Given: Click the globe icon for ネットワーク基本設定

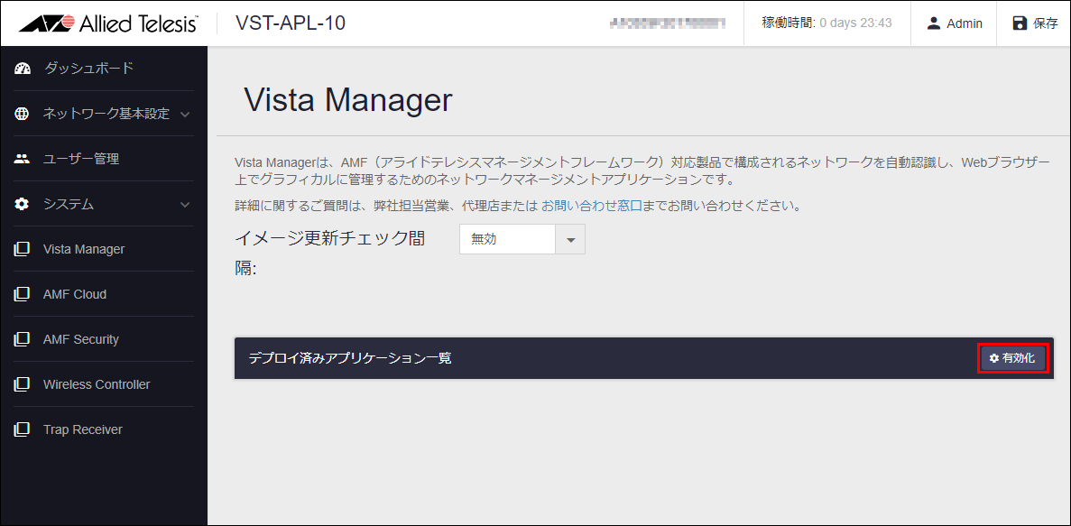Looking at the screenshot, I should click(x=22, y=114).
